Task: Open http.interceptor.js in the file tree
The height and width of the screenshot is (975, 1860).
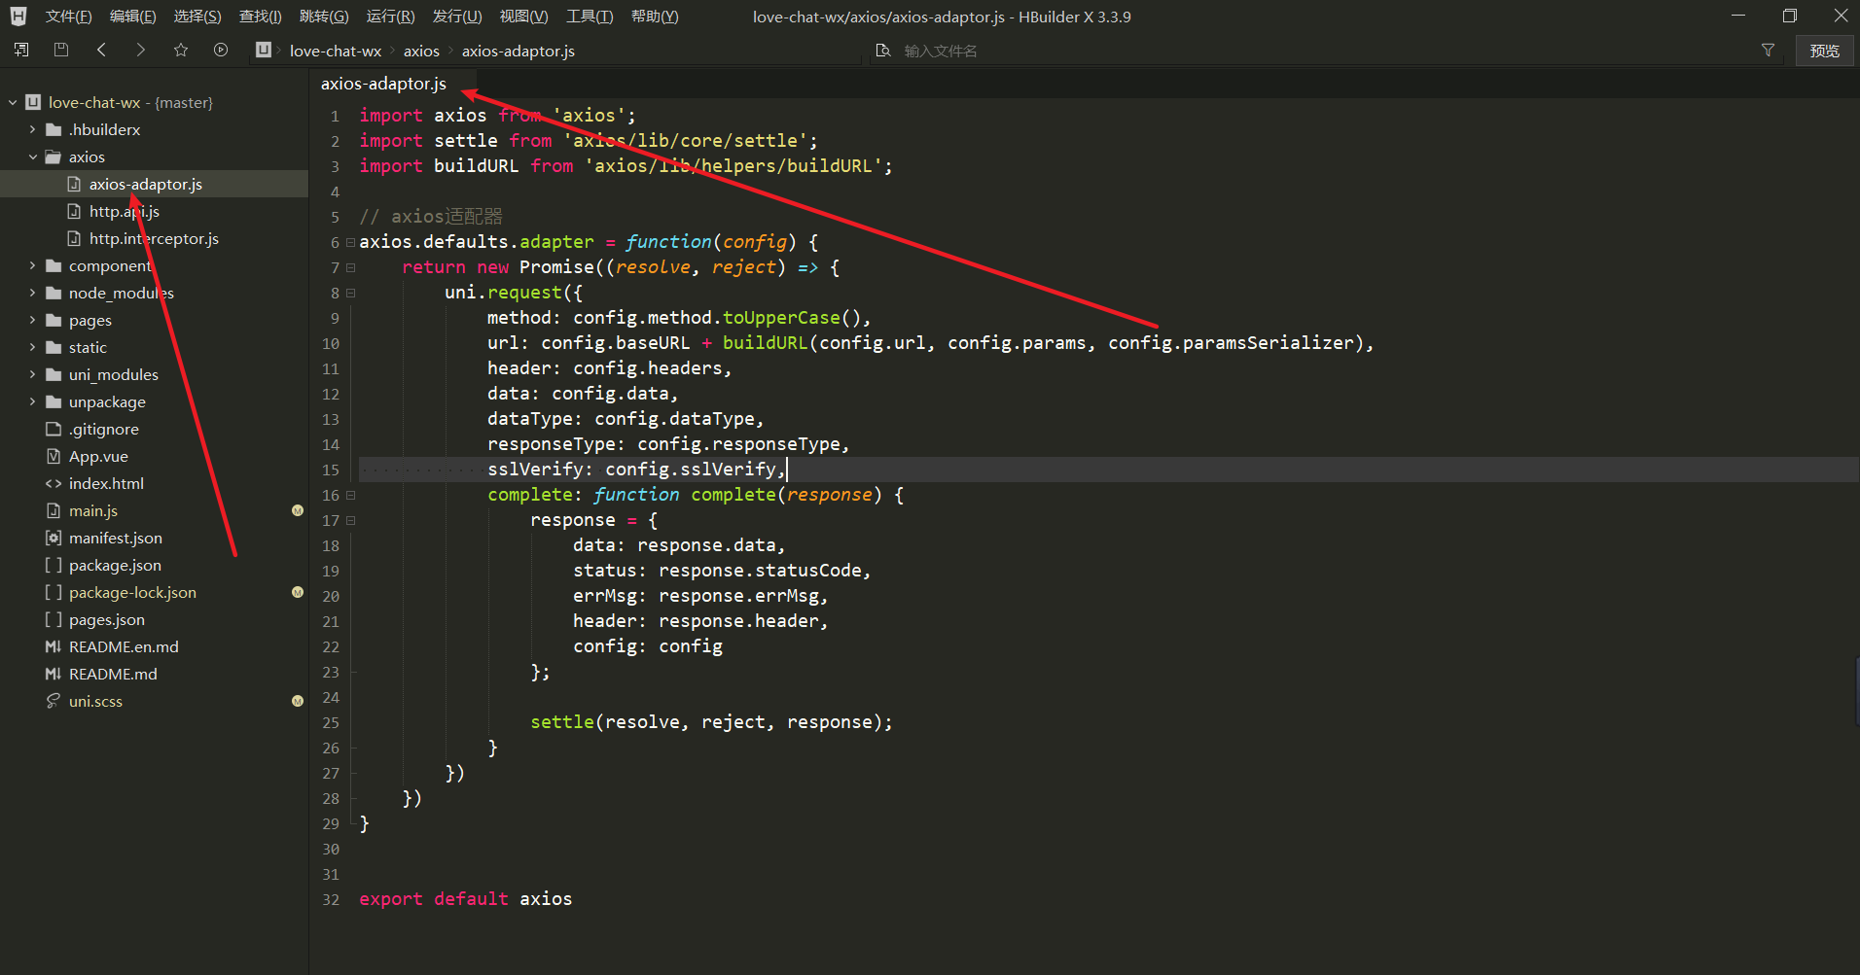Action: [154, 238]
